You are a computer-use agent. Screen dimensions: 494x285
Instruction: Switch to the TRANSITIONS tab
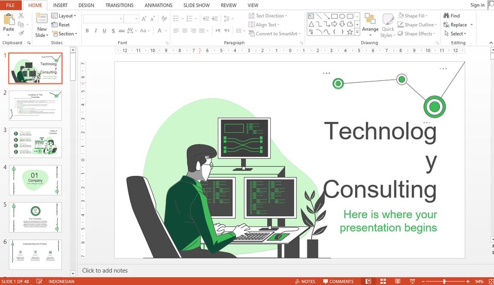click(119, 5)
